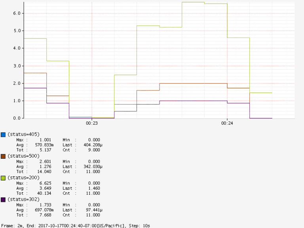Select the (status=200) legend label
304x228 pixels.
23,178
